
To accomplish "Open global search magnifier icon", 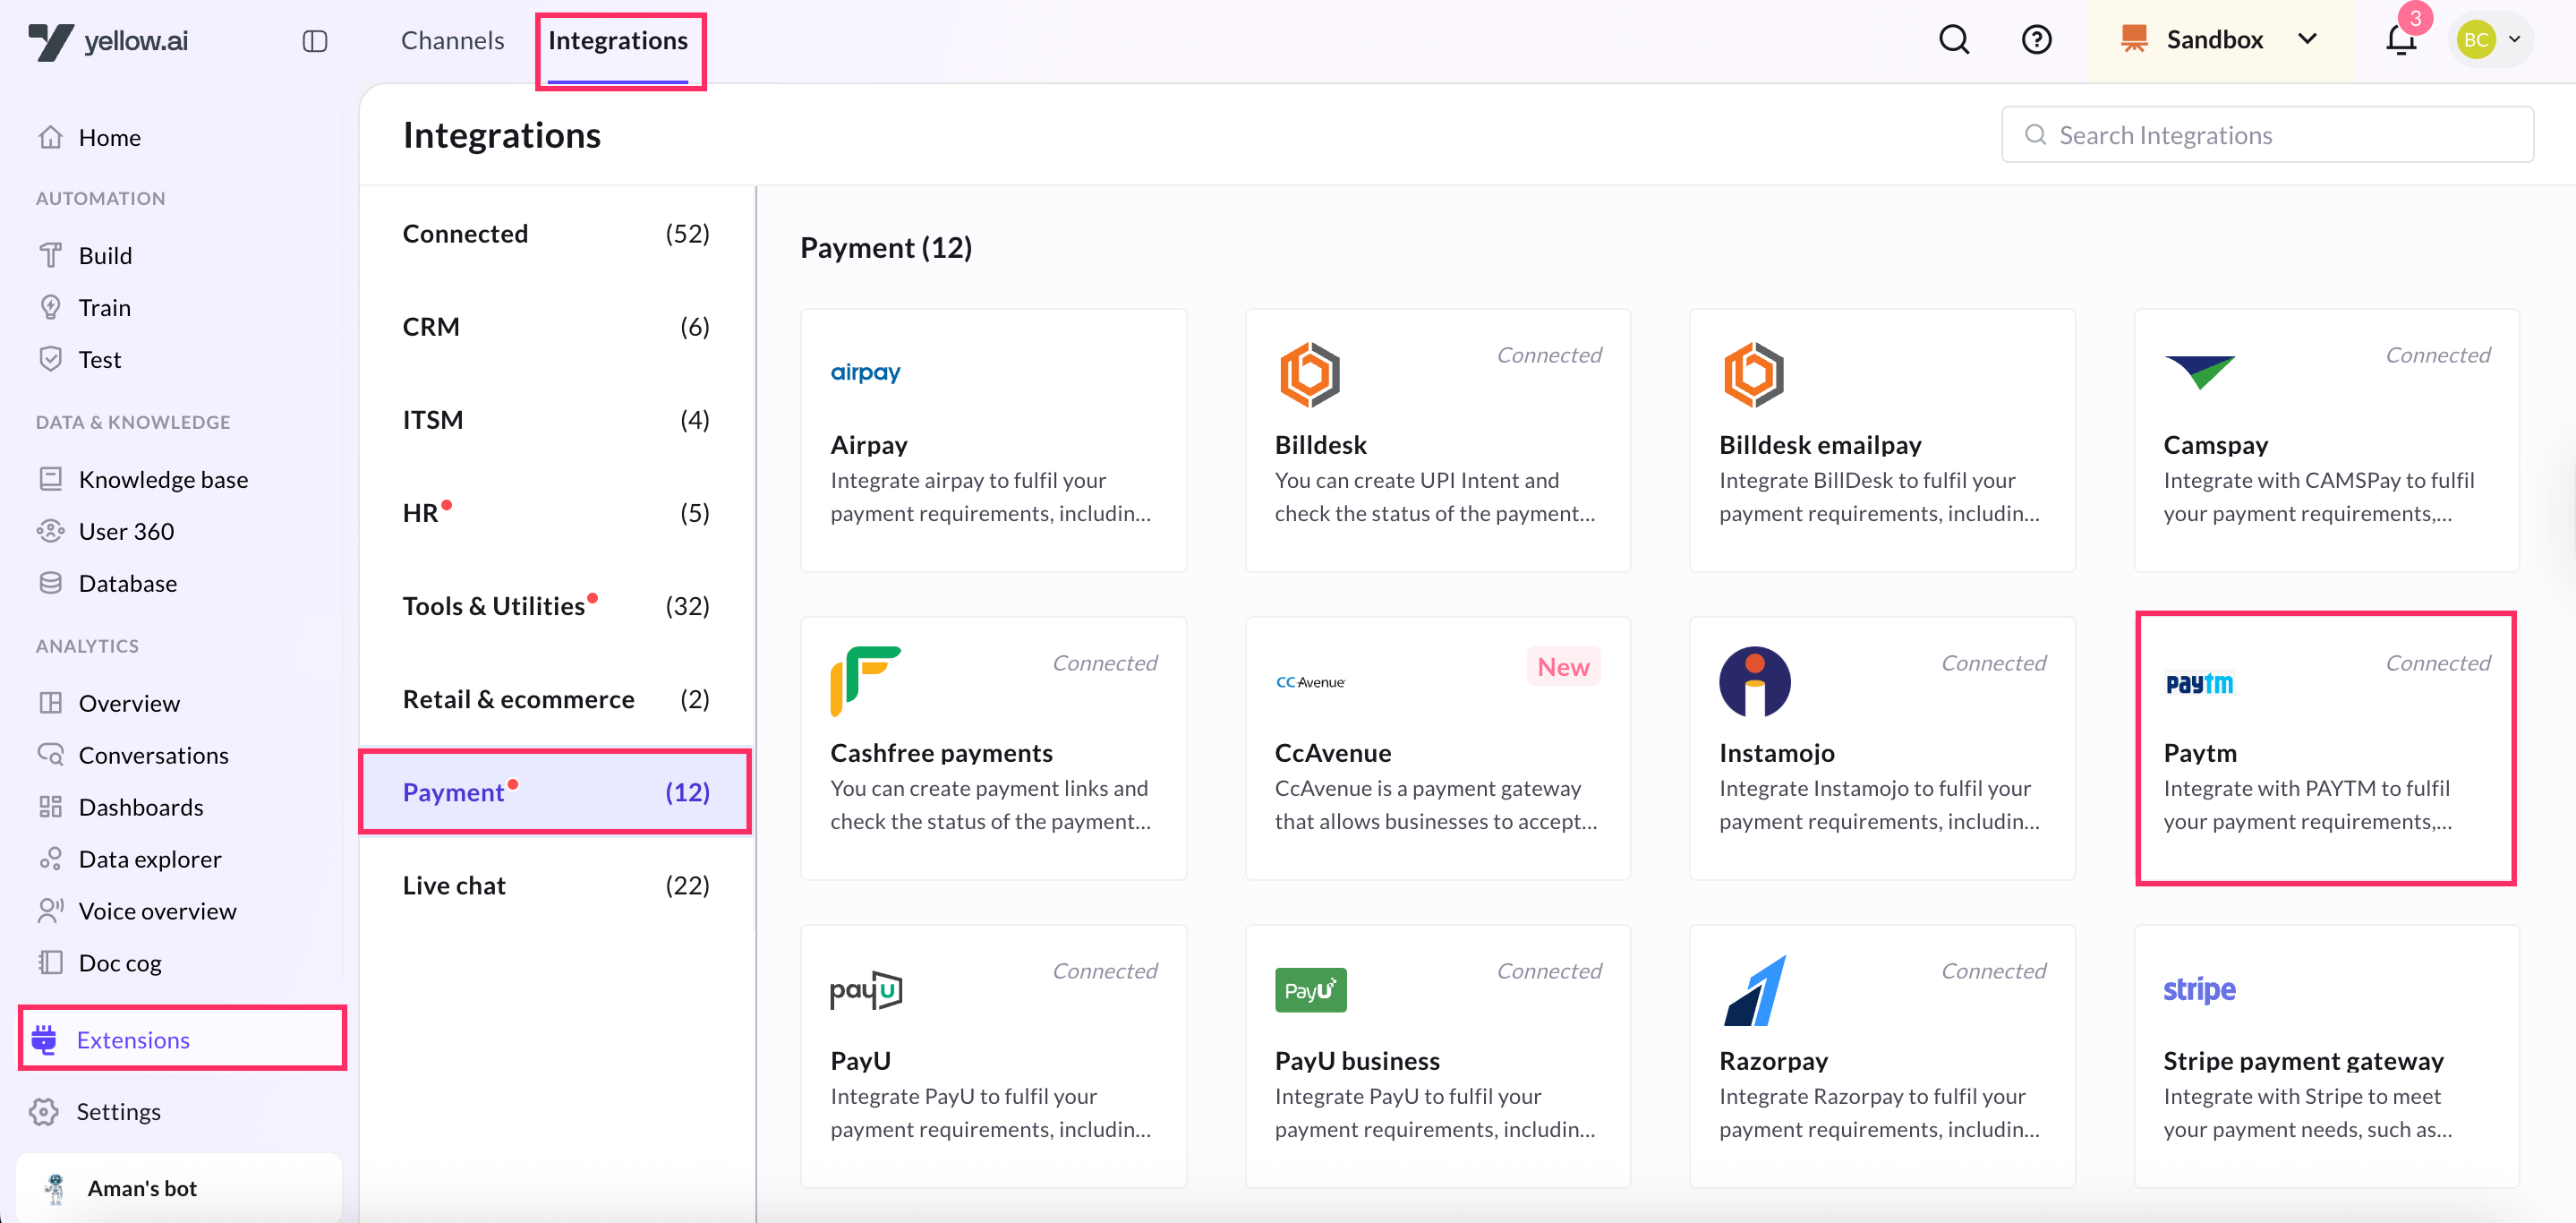I will (1954, 40).
